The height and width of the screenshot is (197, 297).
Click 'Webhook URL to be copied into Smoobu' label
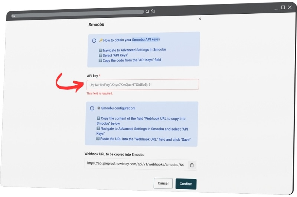(114, 154)
